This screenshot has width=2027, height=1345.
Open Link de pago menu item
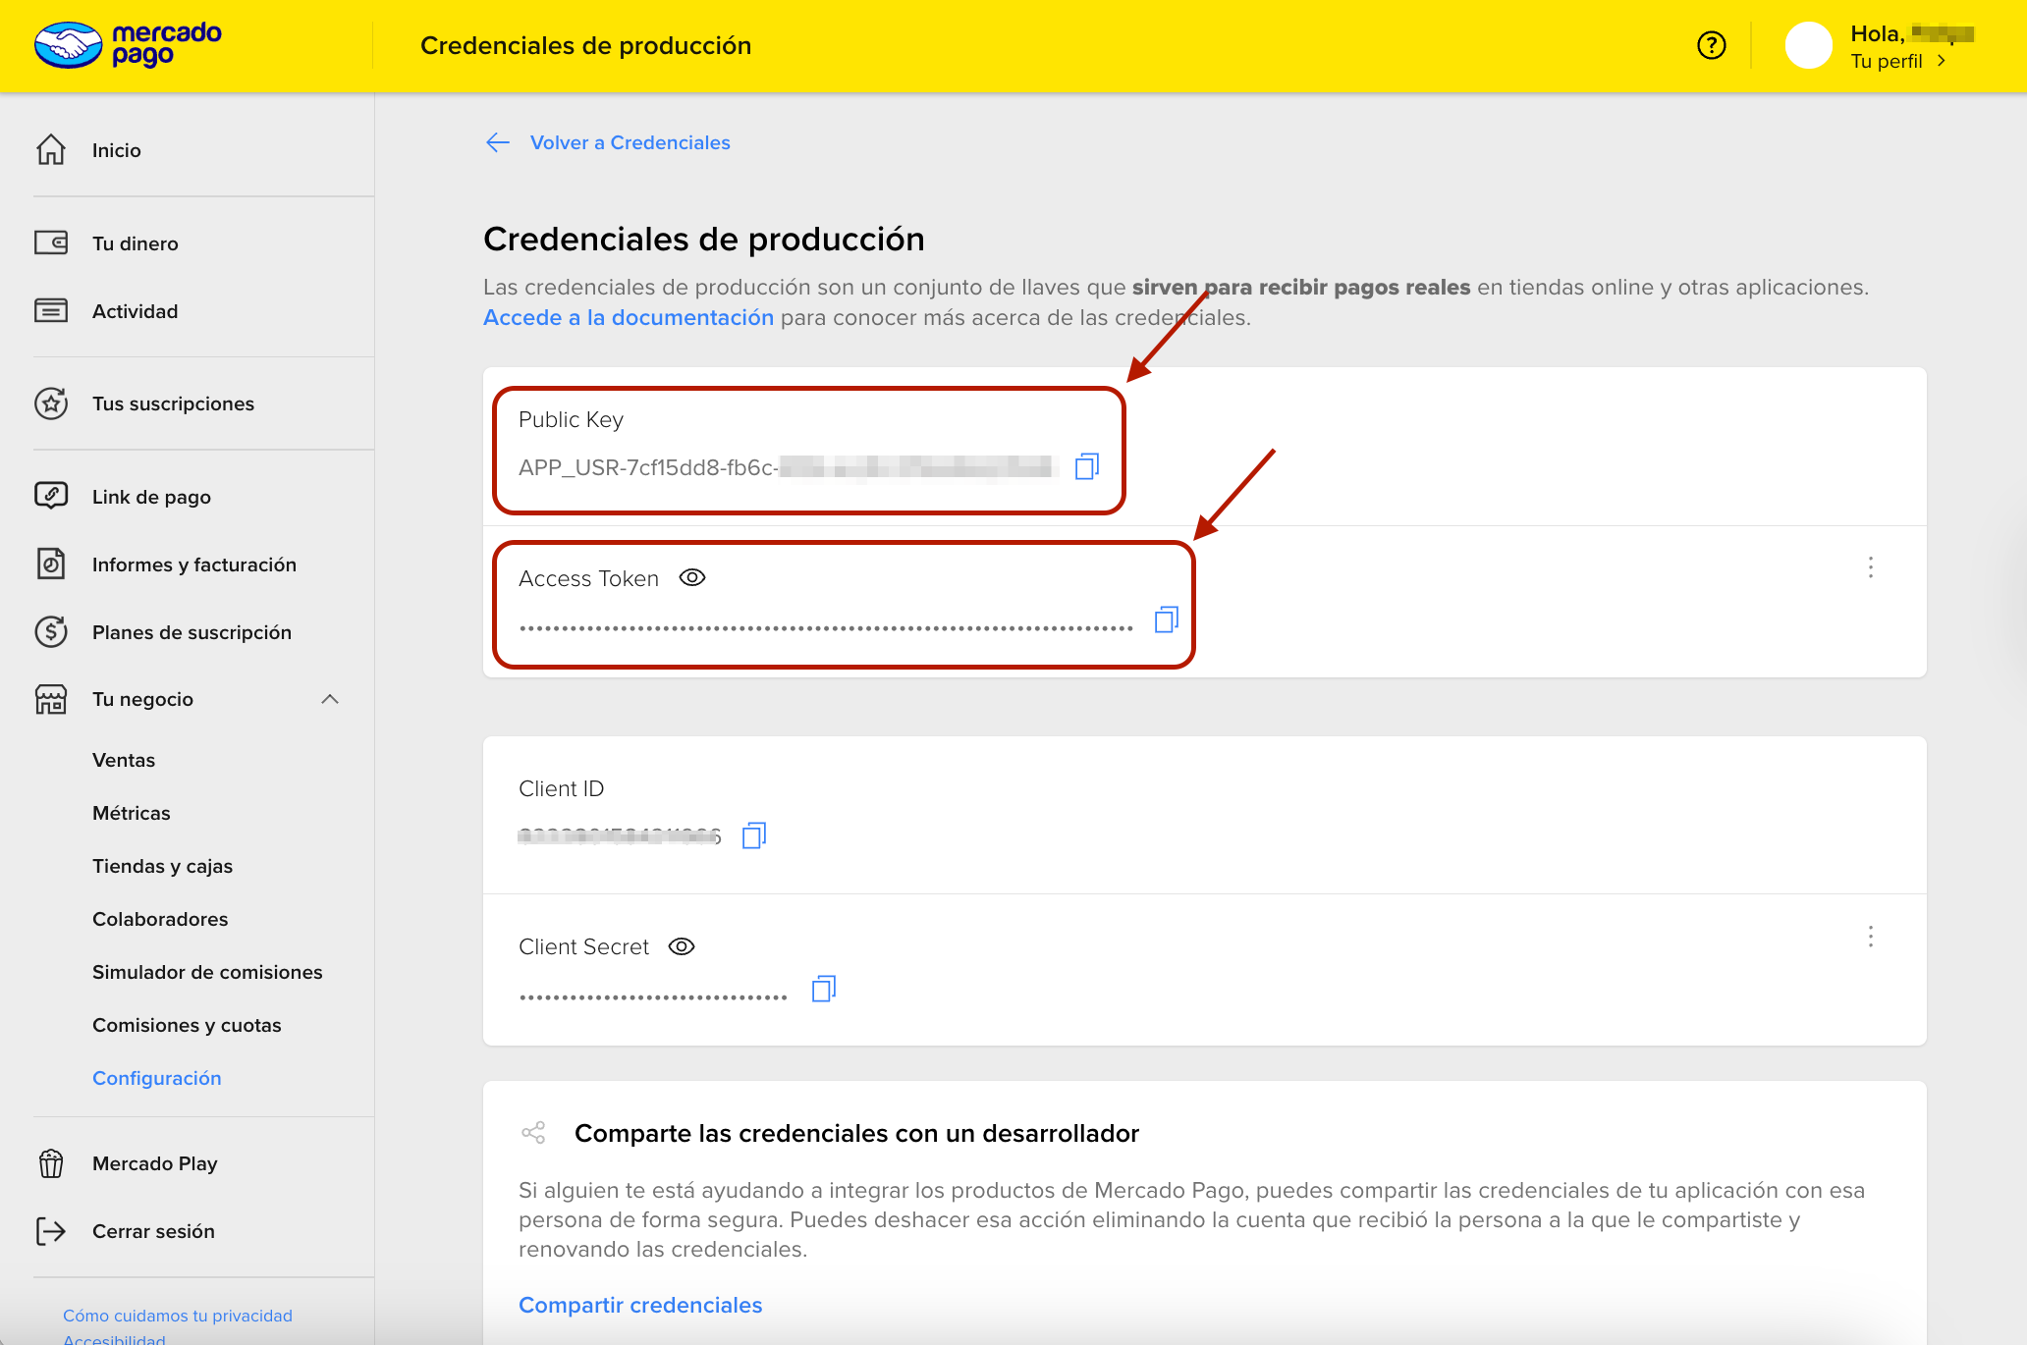coord(151,497)
